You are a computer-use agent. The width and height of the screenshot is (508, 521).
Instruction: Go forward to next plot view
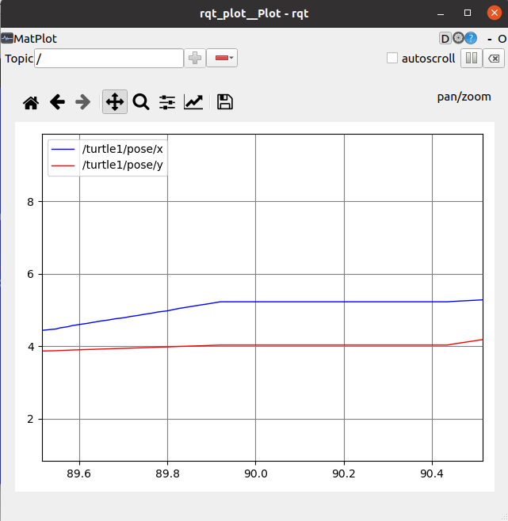(82, 102)
